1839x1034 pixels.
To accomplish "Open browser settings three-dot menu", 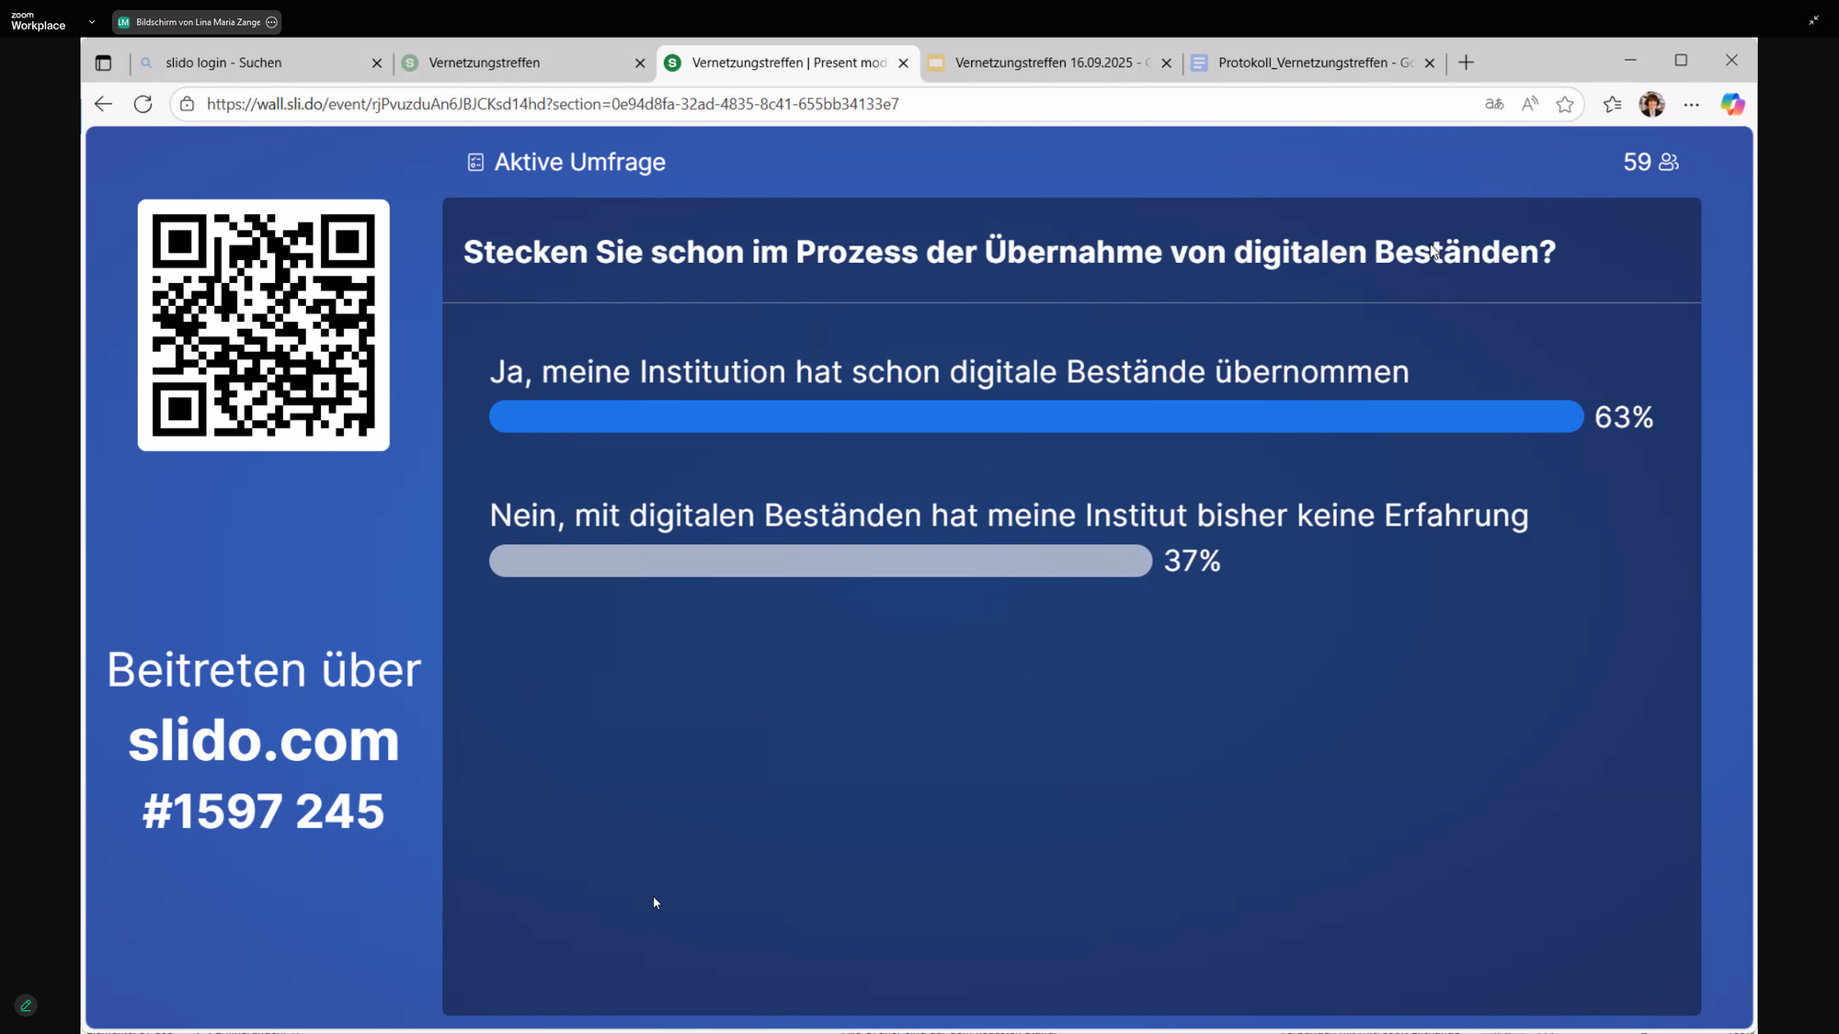I will click(x=1691, y=104).
